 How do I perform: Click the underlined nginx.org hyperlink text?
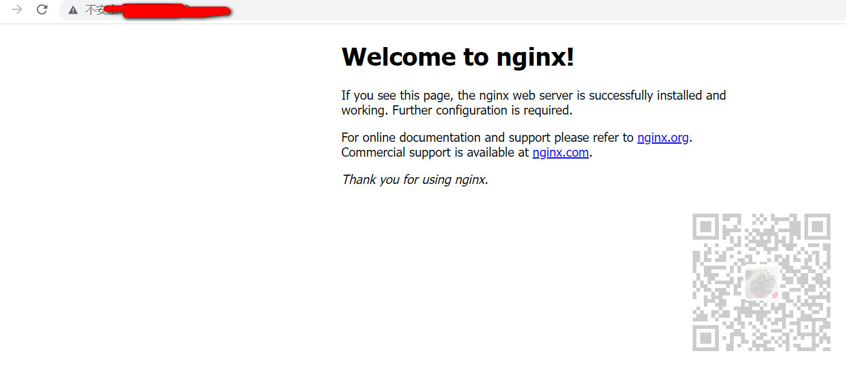click(663, 137)
